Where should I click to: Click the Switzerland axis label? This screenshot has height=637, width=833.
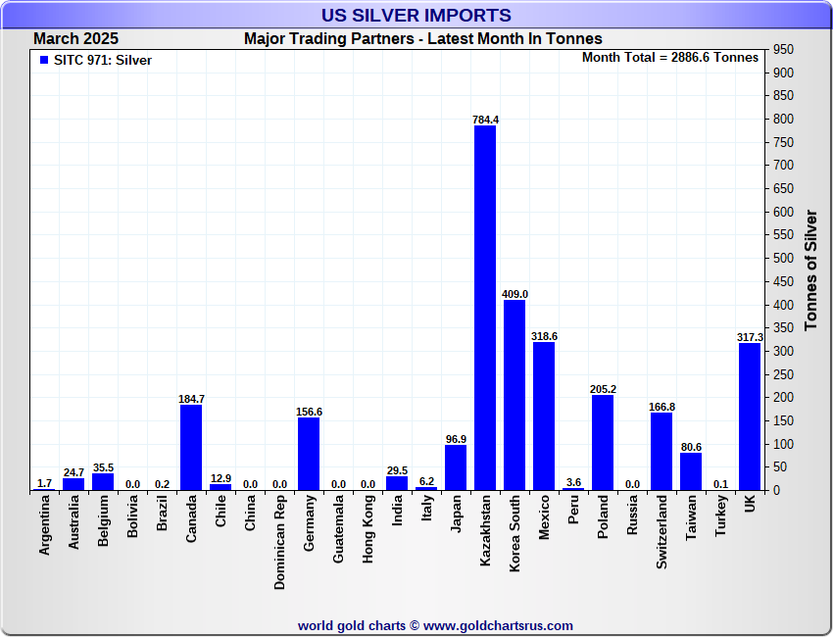pos(661,532)
